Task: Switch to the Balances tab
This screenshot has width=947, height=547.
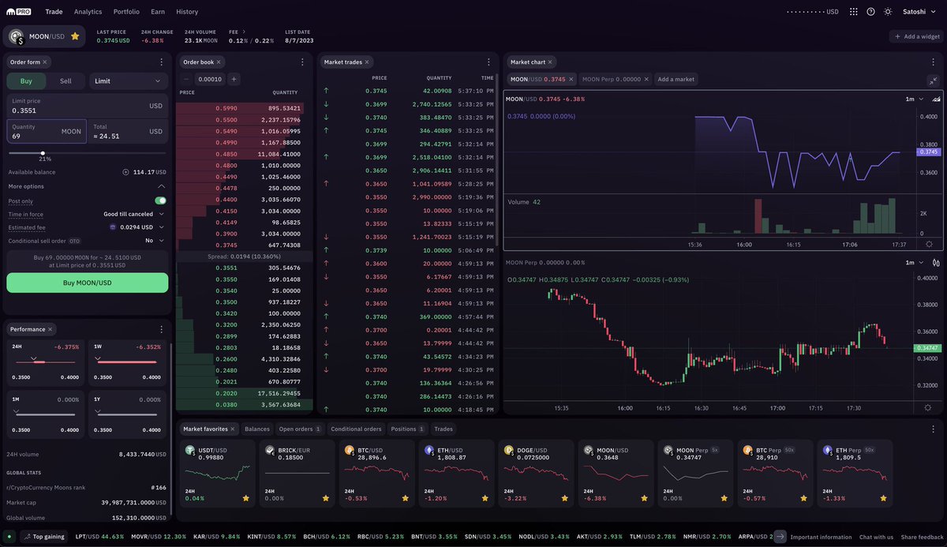Action: [257, 429]
